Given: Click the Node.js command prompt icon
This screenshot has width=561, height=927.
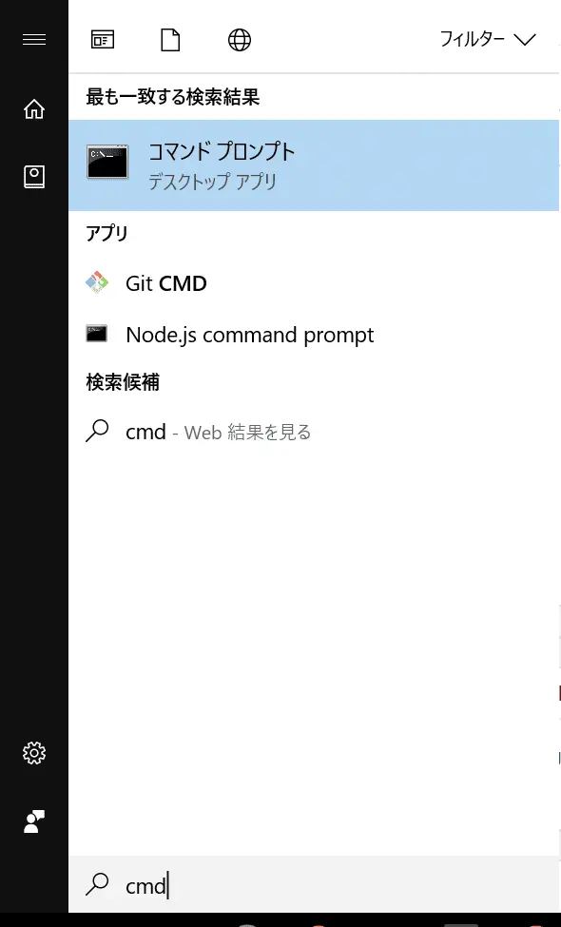Looking at the screenshot, I should (96, 334).
